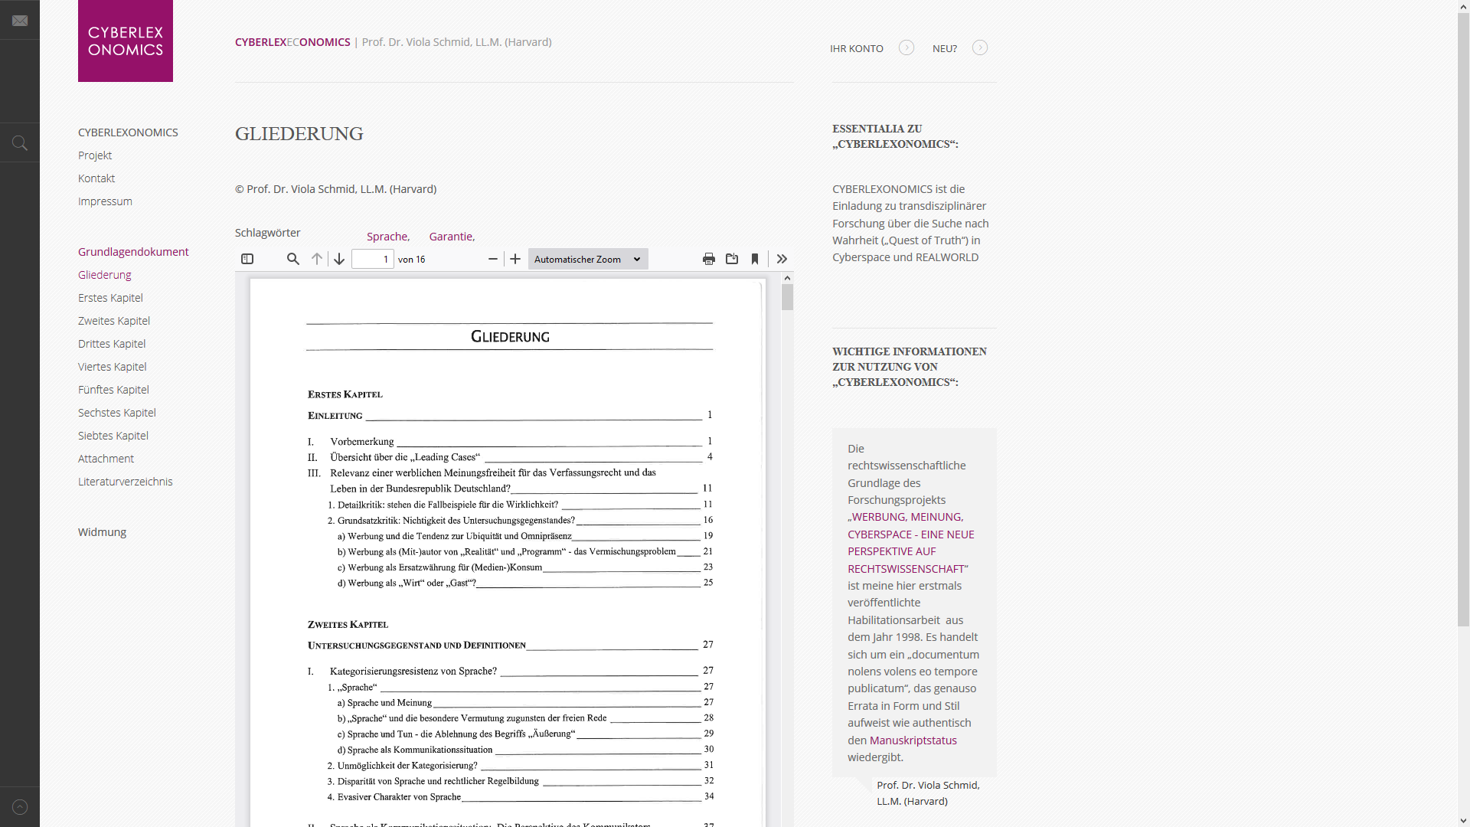Print the PDF document
1470x827 pixels.
(709, 259)
